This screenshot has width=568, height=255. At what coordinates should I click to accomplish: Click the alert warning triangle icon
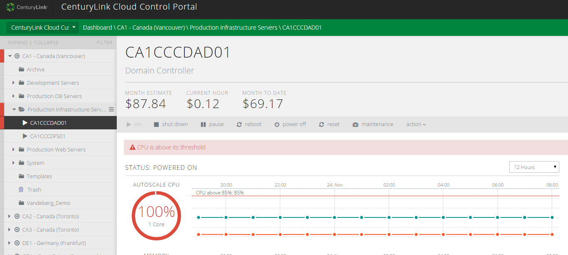133,147
